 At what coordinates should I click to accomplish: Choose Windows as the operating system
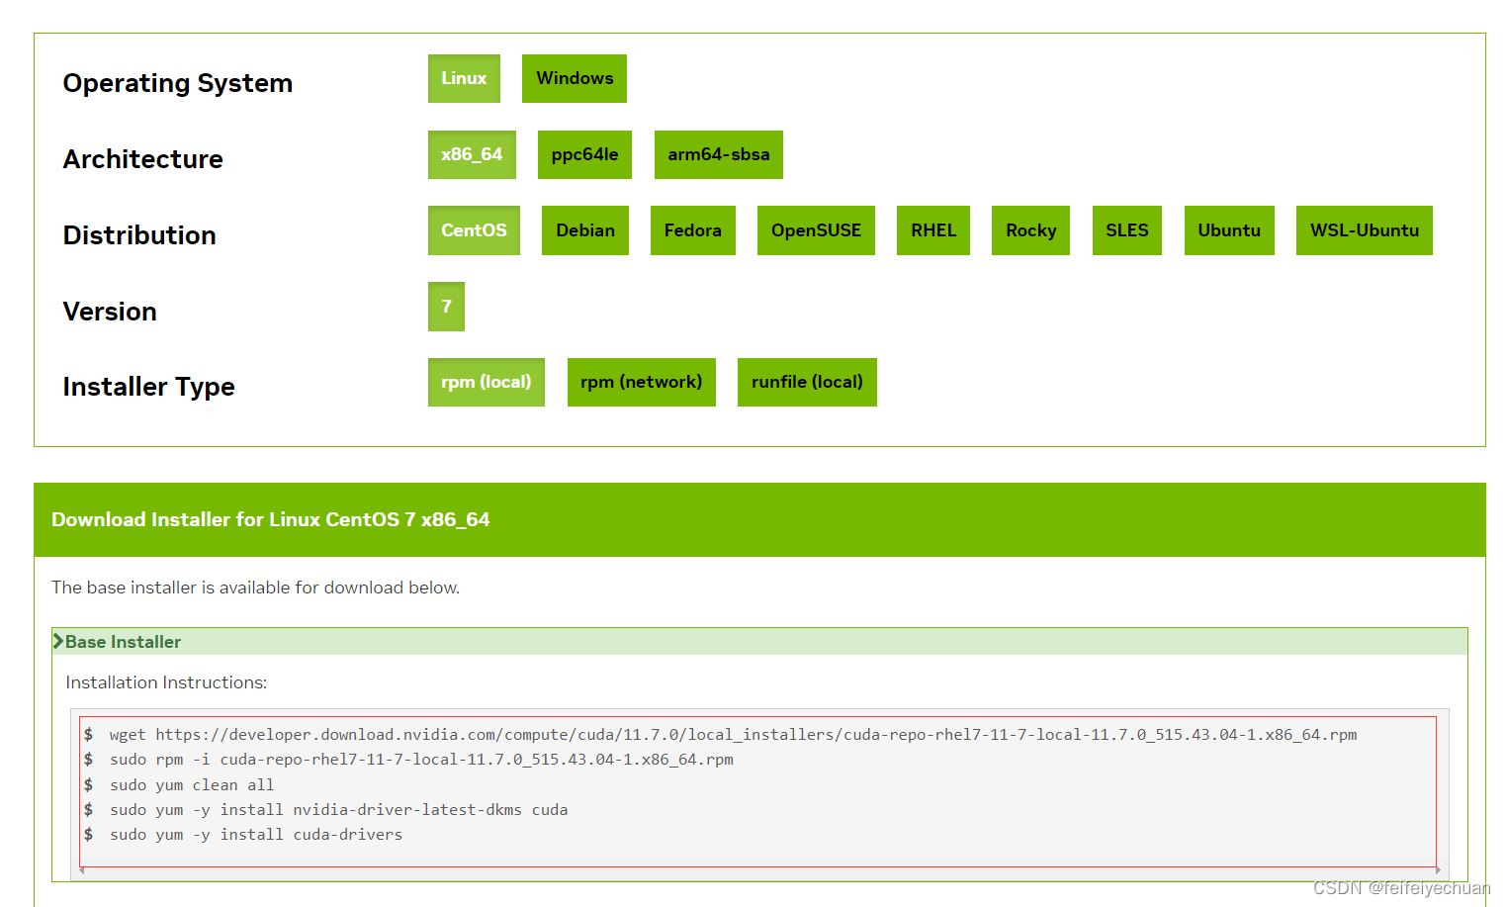(x=575, y=78)
